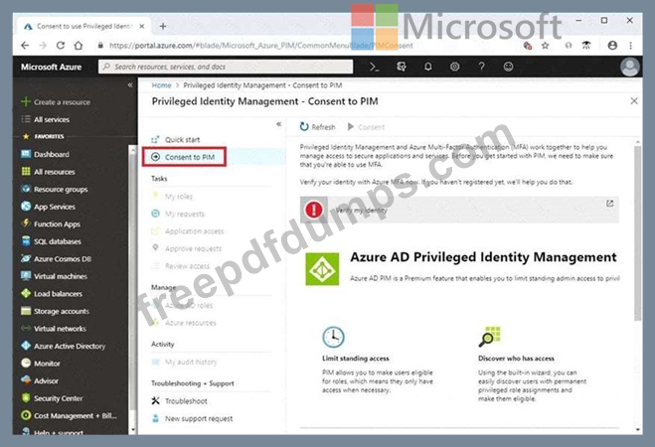The width and height of the screenshot is (655, 447).
Task: Open Quick start in the PIM menu
Action: pyautogui.click(x=184, y=140)
